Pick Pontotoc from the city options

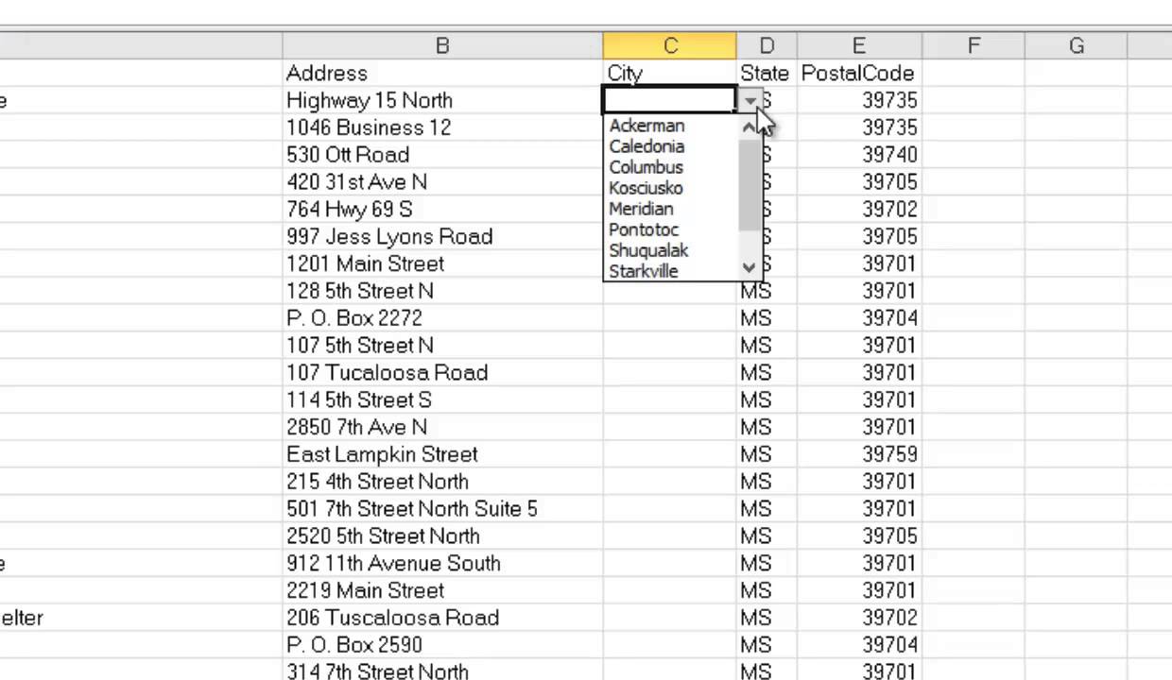coord(644,229)
